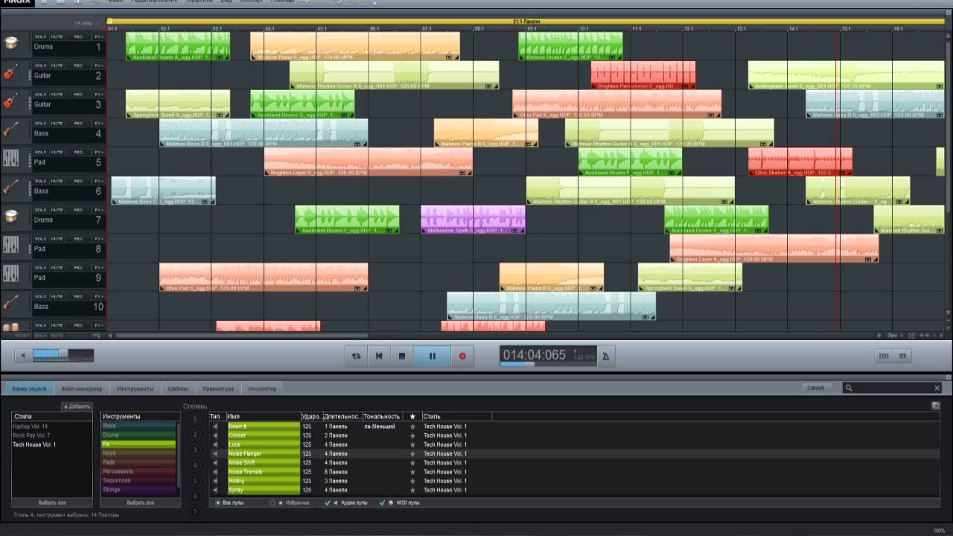Switch to the 'Шаблон' tab

(x=178, y=389)
